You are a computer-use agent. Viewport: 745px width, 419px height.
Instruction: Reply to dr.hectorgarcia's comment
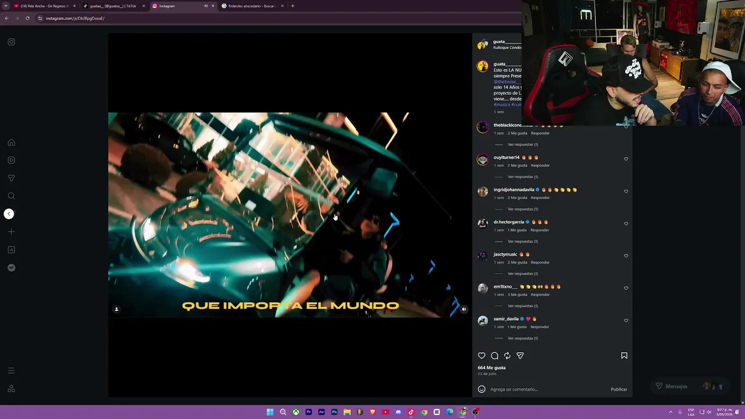(x=540, y=230)
